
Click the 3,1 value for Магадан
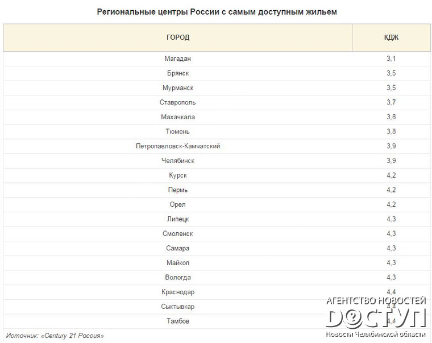click(391, 59)
